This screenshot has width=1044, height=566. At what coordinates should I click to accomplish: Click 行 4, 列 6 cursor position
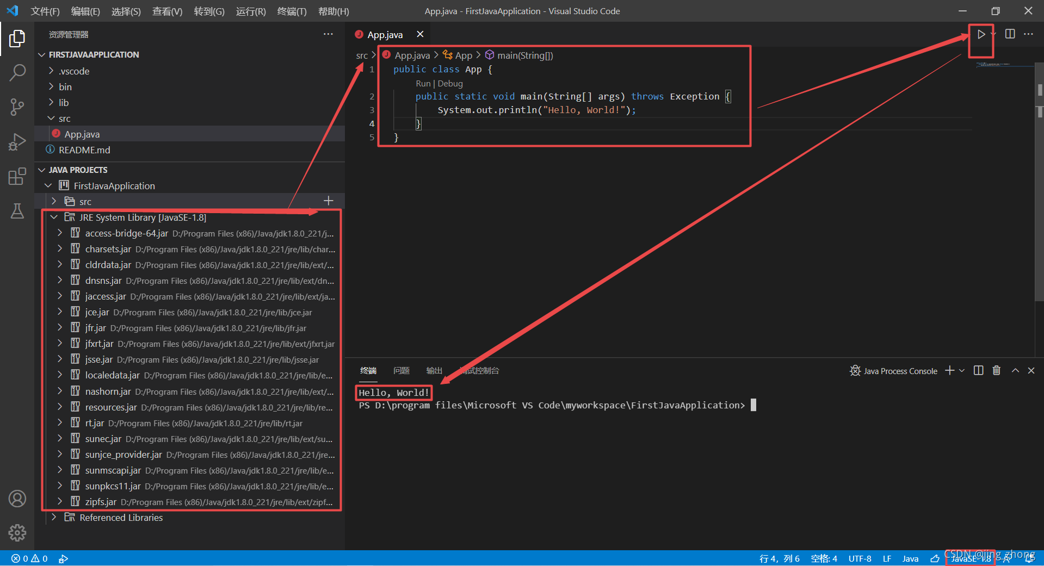[779, 558]
